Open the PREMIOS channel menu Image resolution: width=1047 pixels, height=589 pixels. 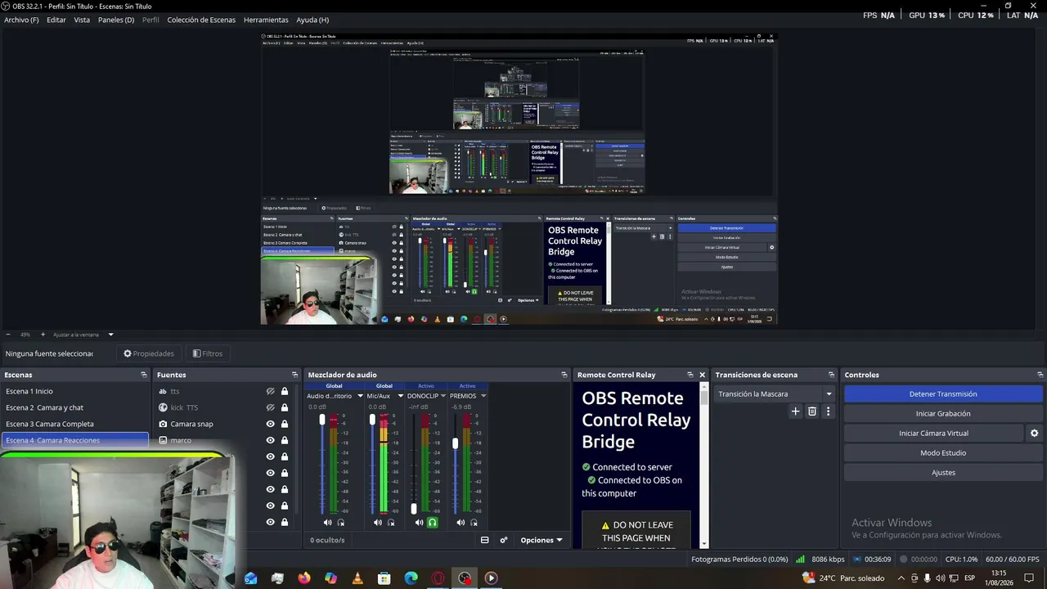pyautogui.click(x=483, y=396)
